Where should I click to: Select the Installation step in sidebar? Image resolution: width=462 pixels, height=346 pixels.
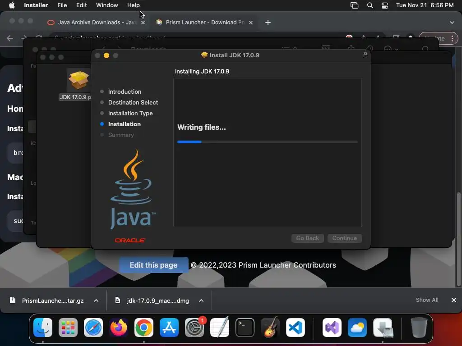[125, 124]
